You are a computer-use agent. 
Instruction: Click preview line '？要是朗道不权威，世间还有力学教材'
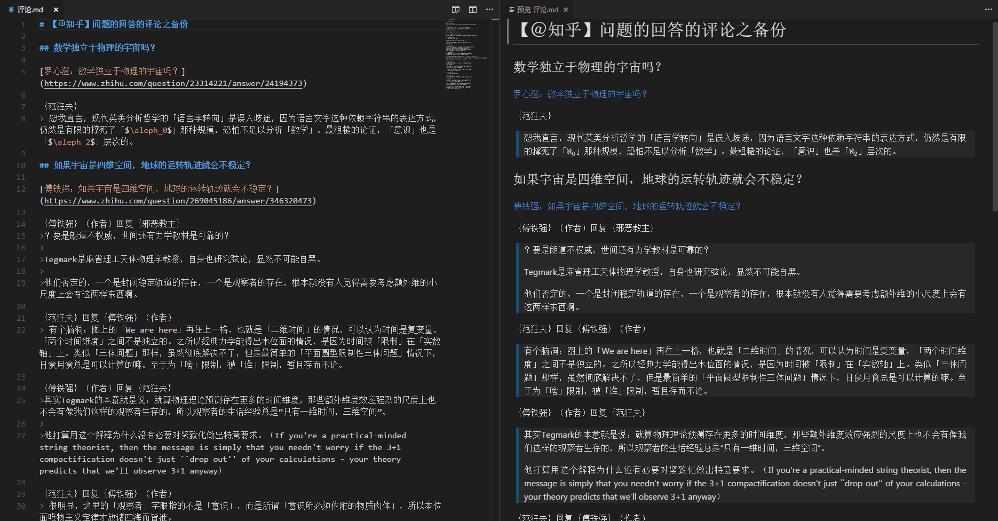pyautogui.click(x=616, y=250)
